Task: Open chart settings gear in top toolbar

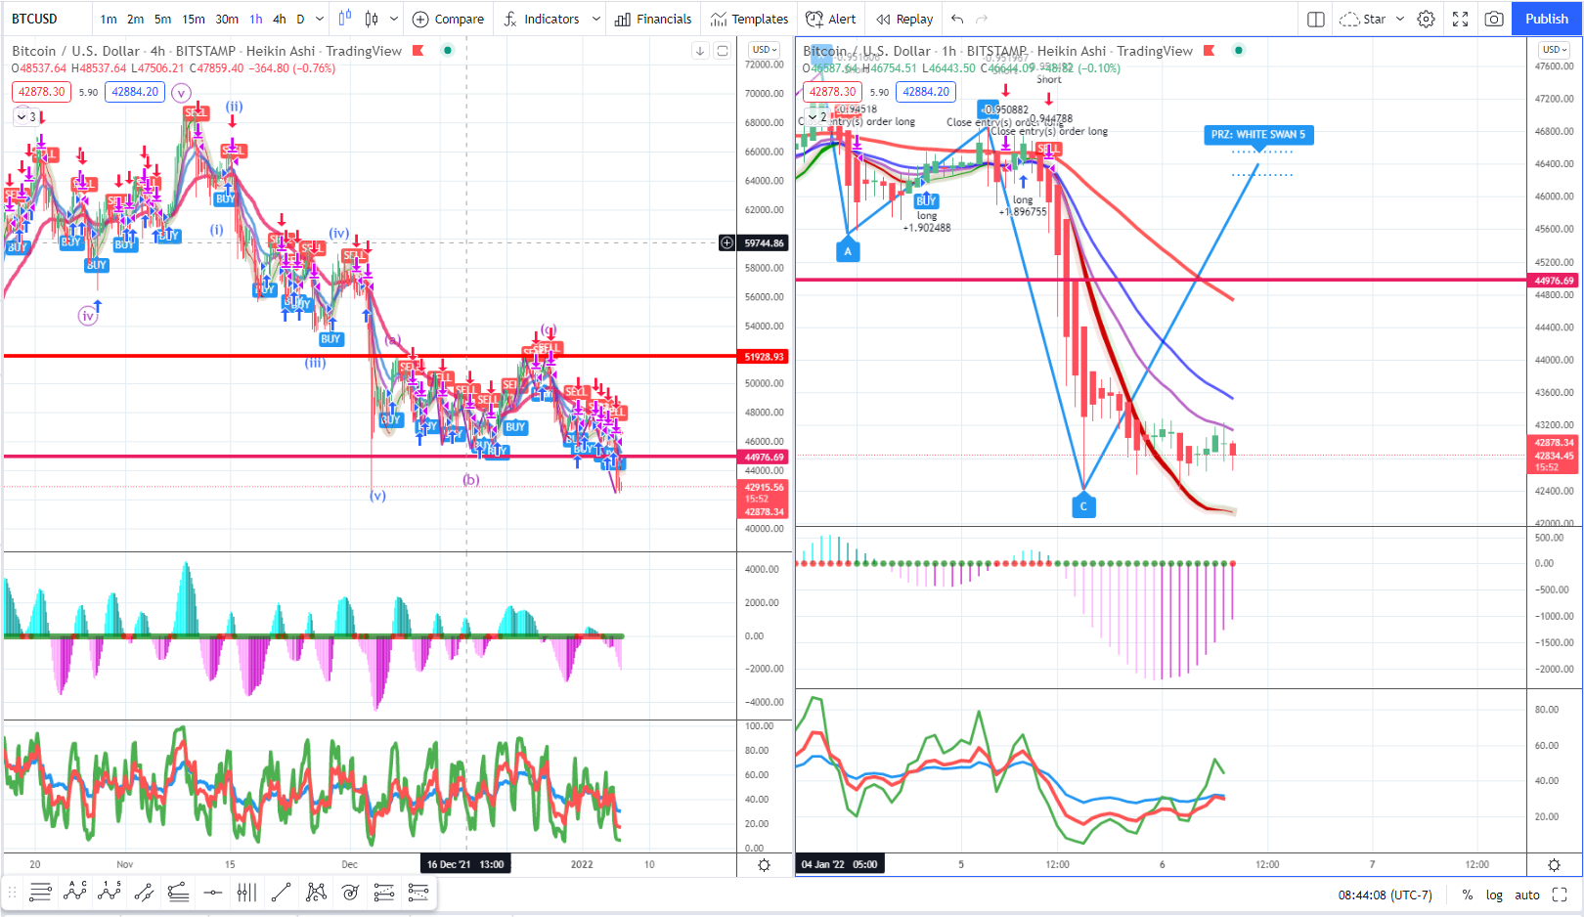Action: pos(1427,19)
